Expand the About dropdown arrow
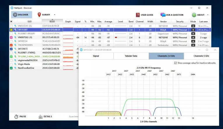 (x=208, y=15)
